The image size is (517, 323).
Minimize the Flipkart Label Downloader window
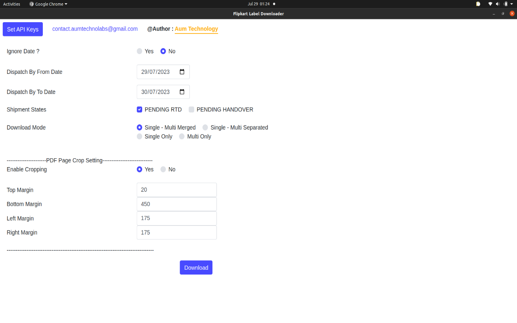pos(494,14)
